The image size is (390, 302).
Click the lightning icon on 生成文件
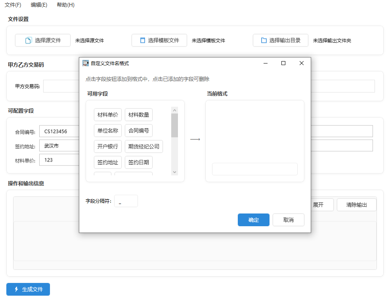16,289
